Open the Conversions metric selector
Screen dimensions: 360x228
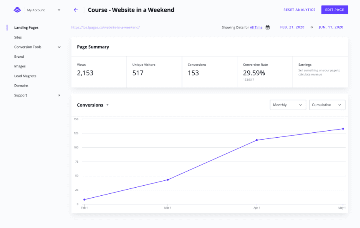click(x=93, y=105)
